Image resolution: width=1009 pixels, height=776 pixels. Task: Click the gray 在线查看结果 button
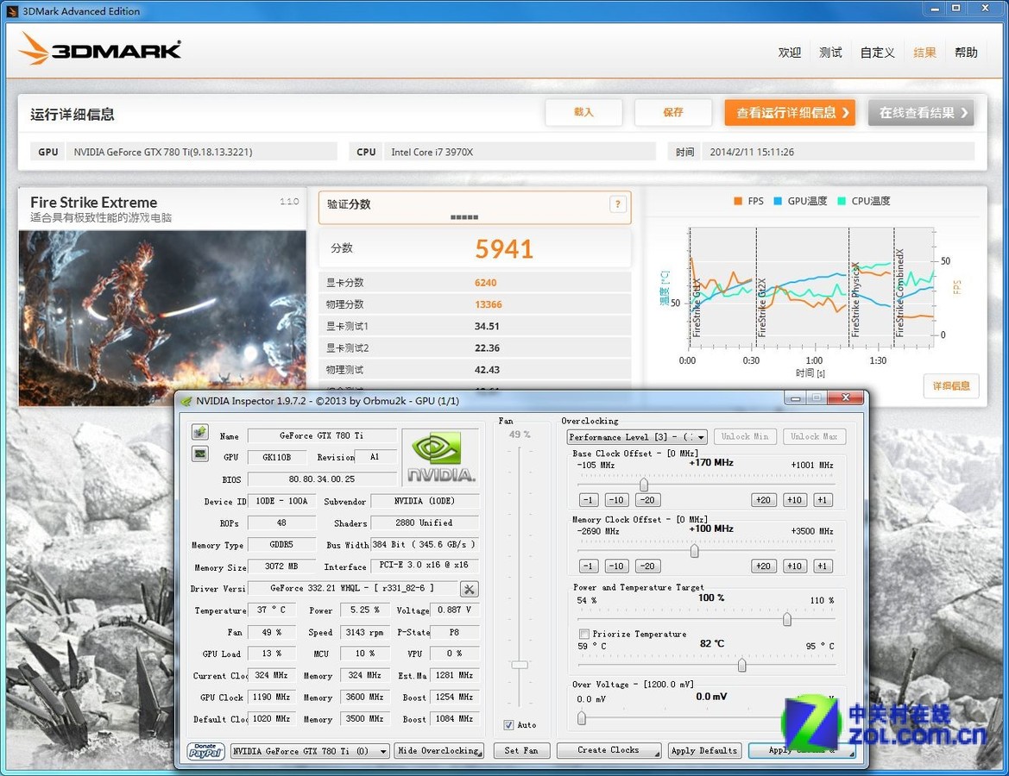click(921, 112)
